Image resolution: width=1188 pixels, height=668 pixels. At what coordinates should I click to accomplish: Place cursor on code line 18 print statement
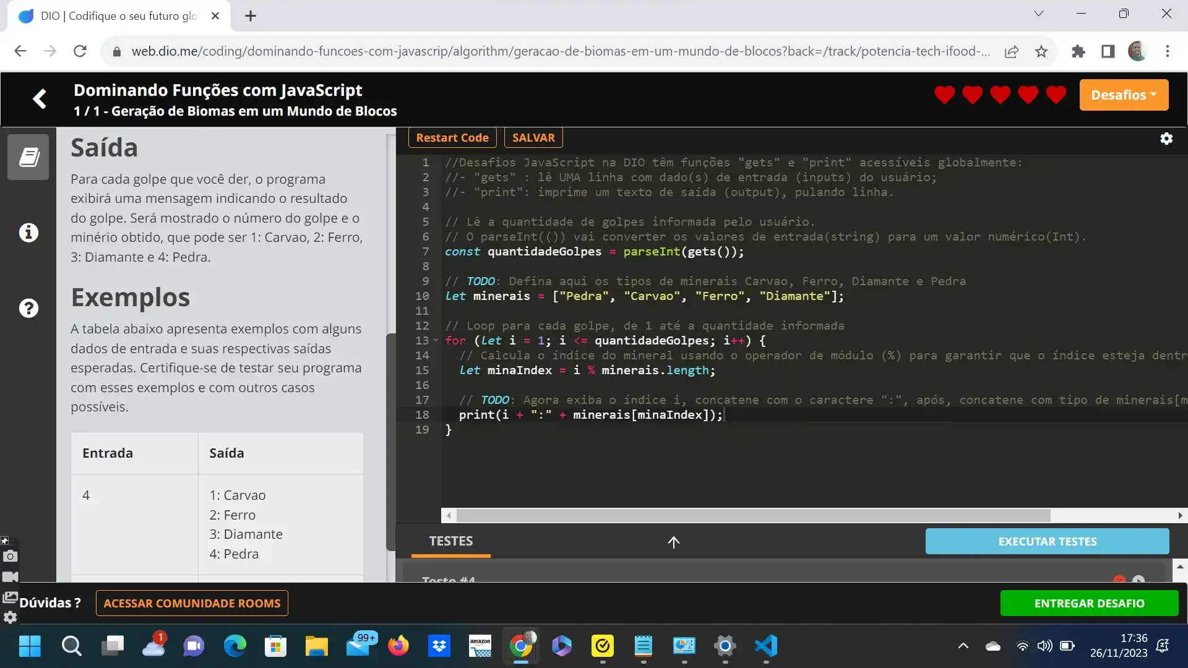(591, 415)
